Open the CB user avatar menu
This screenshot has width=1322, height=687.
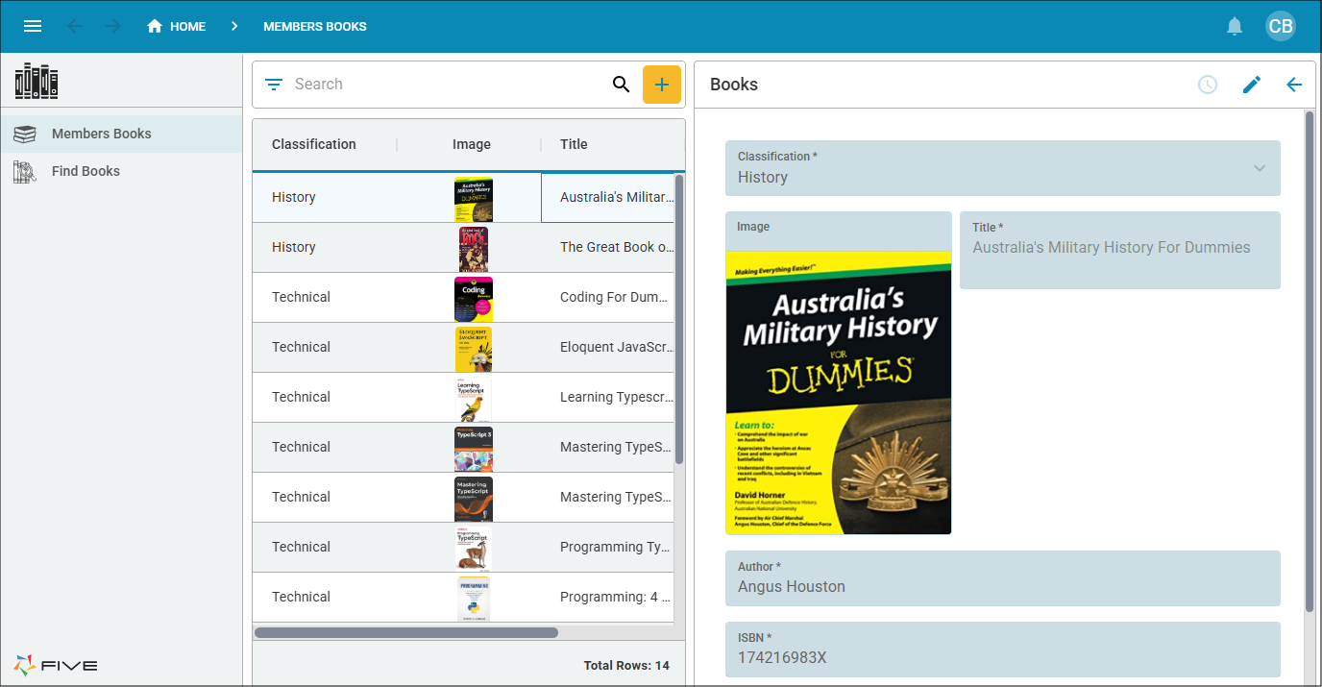click(x=1280, y=26)
